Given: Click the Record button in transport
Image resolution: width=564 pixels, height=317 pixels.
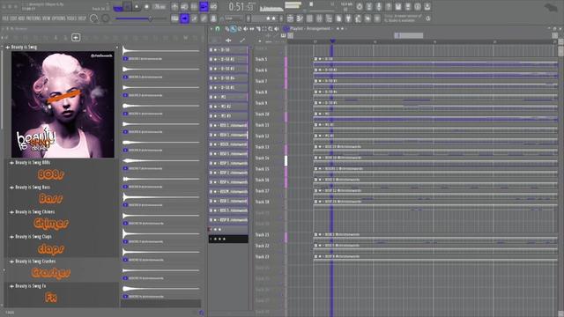Looking at the screenshot, I should click(147, 6).
